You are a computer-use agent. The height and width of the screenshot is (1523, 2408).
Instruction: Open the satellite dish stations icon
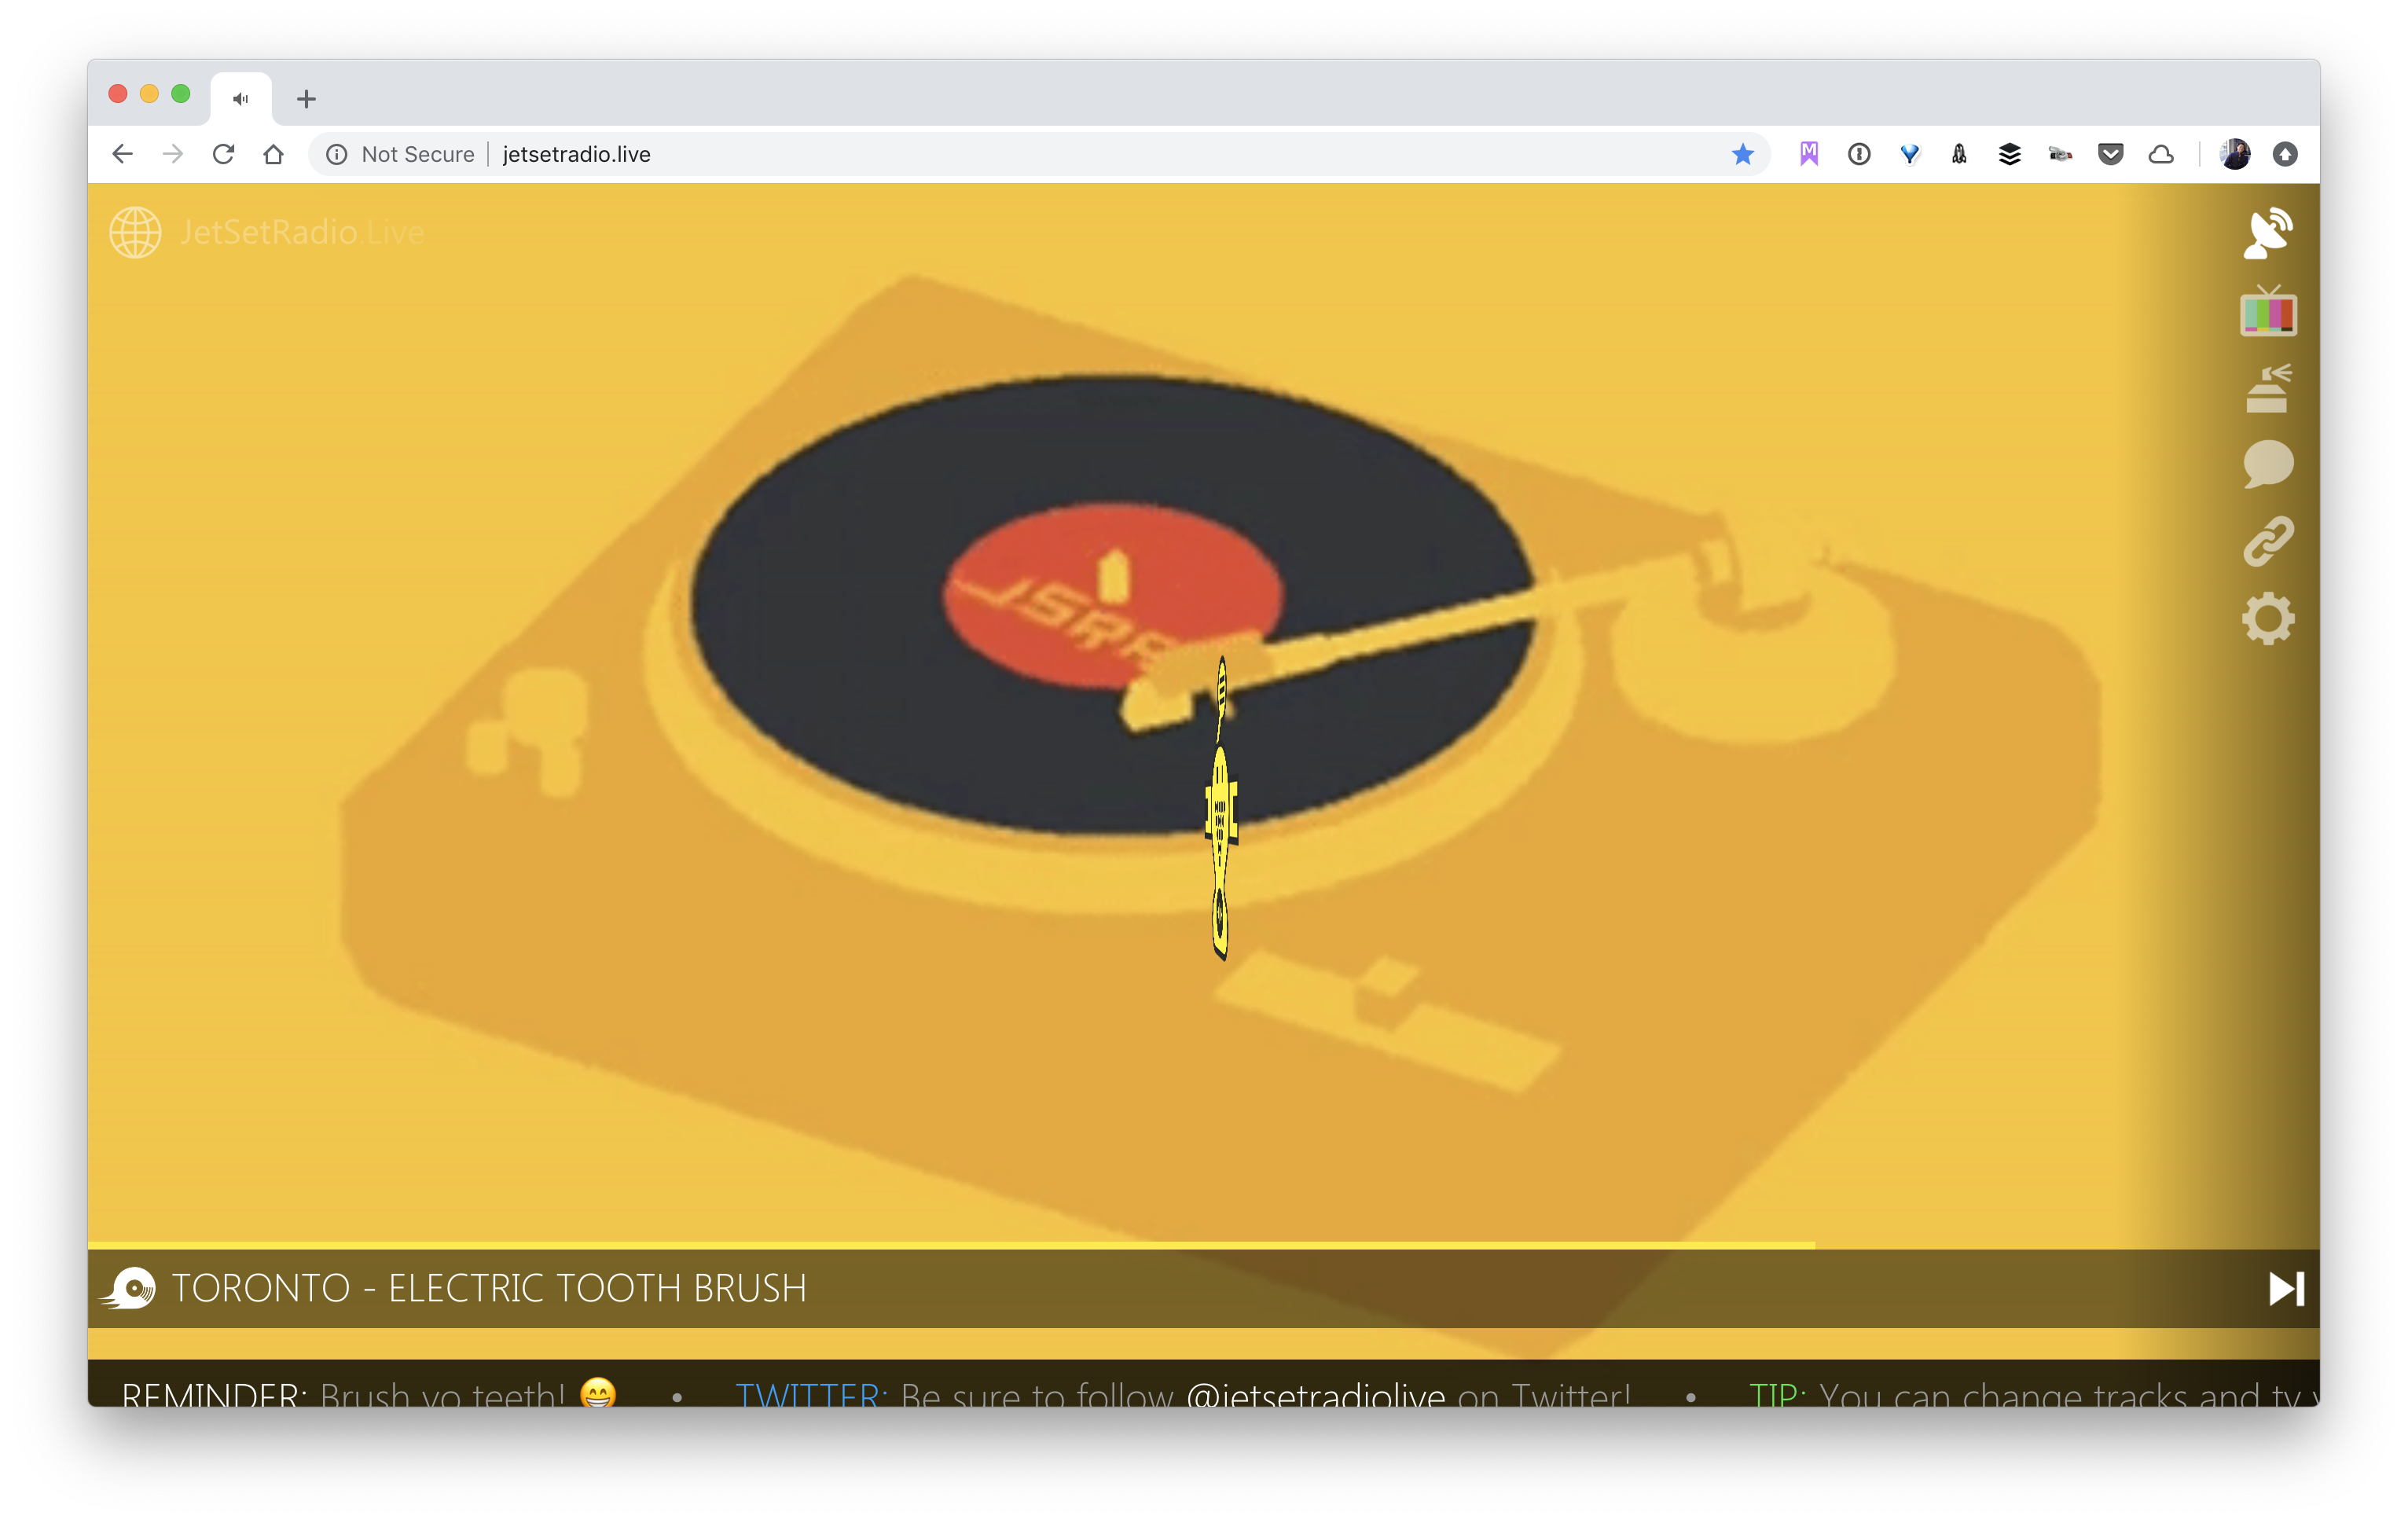pyautogui.click(x=2267, y=233)
